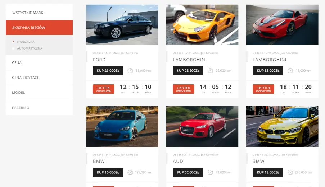The width and height of the screenshot is (325, 187).
Task: Expand the Cena filter section
Action: [x=39, y=62]
